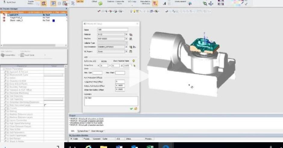The height and width of the screenshot is (148, 283).
Task: Toggle the Show Machine Table lightbulb
Action: (133, 60)
